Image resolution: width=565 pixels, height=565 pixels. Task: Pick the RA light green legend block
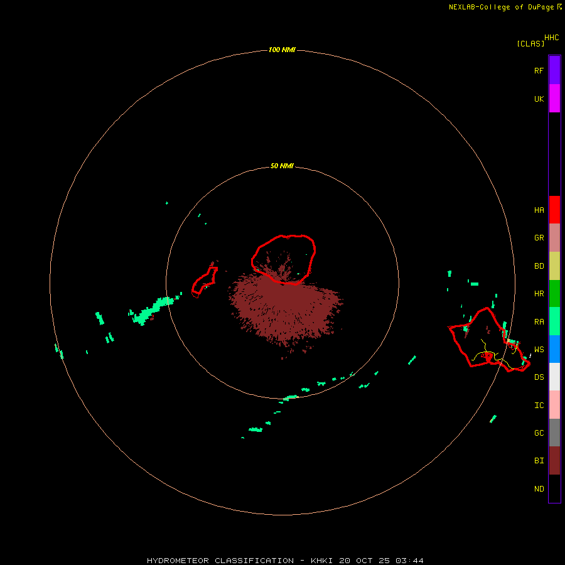coord(554,321)
